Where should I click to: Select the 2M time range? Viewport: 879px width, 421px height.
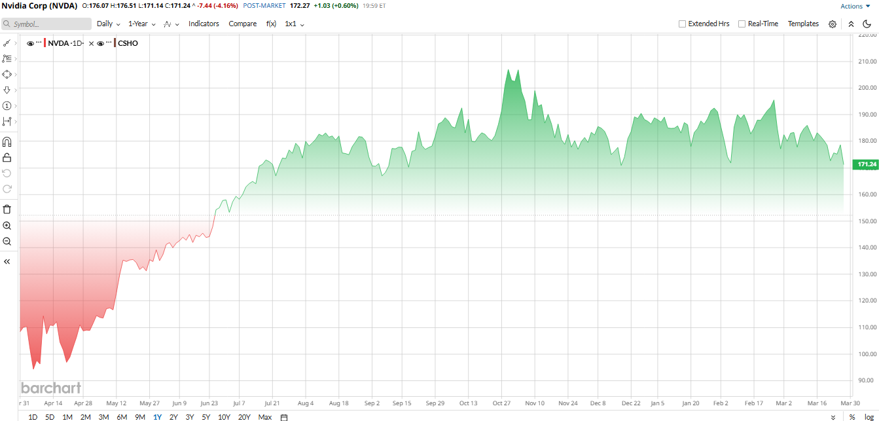click(x=85, y=417)
